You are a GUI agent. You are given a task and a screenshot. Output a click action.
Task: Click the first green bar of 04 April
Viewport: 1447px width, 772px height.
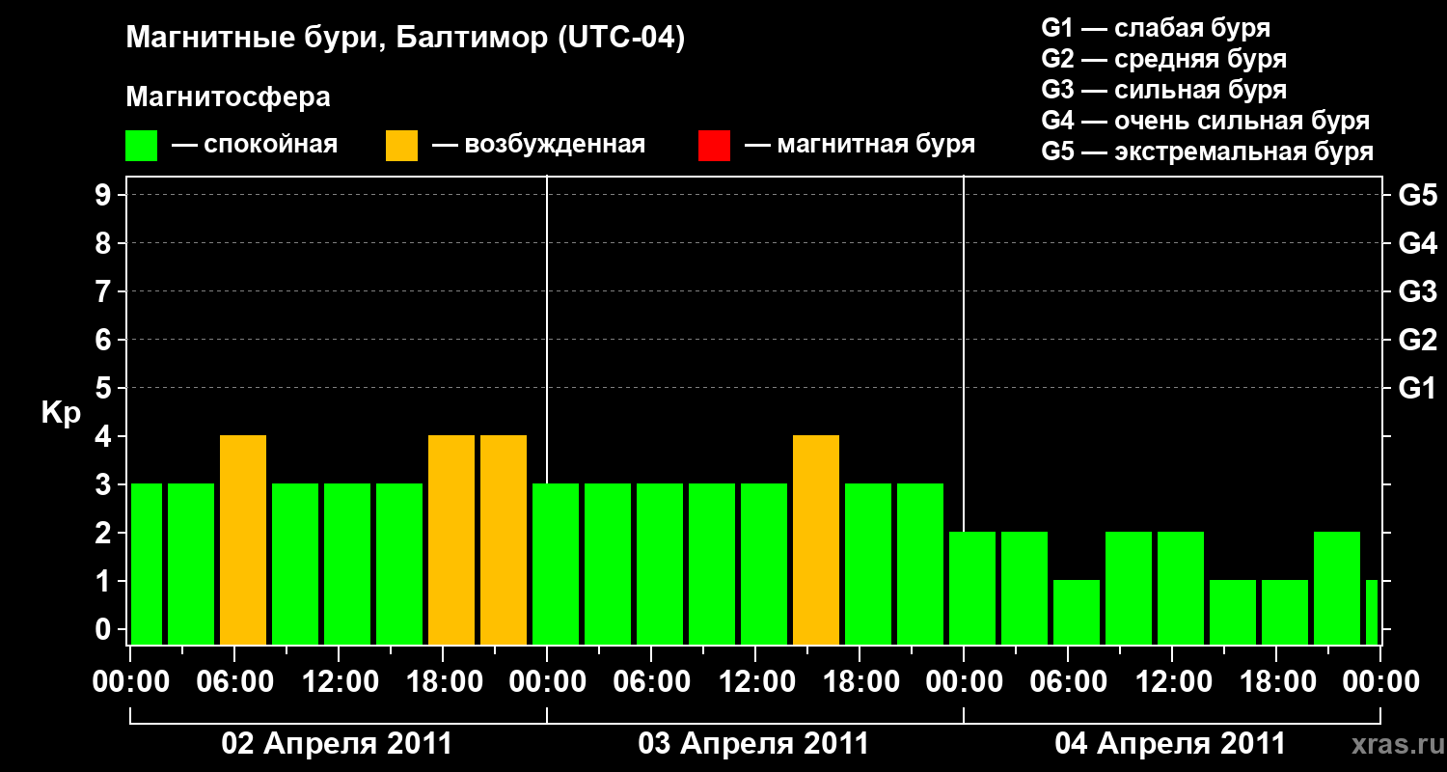(972, 589)
